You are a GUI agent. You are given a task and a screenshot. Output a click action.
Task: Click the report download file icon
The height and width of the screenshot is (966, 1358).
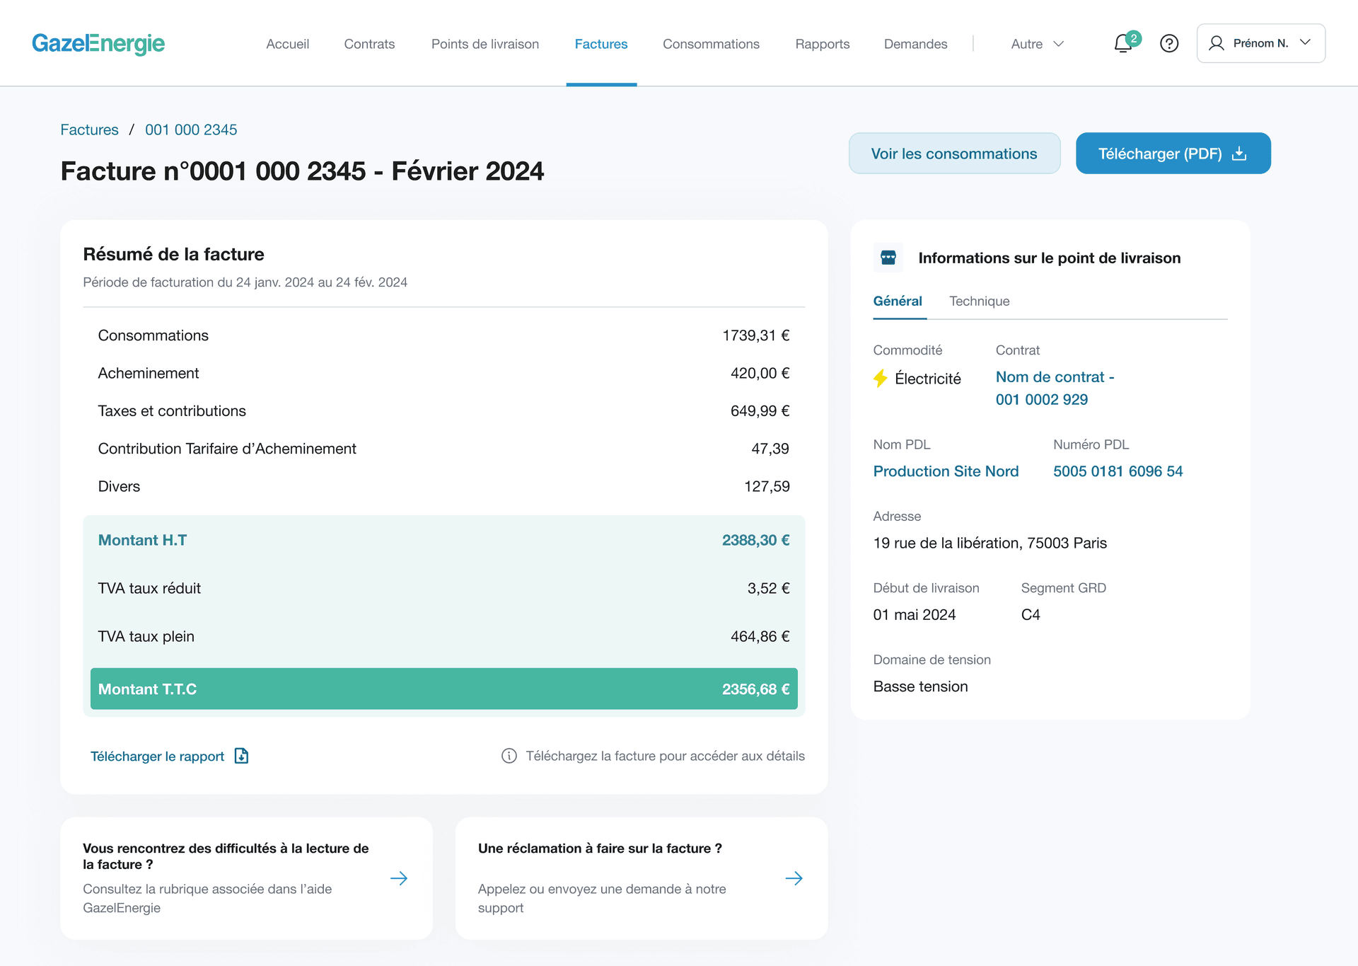click(x=241, y=756)
